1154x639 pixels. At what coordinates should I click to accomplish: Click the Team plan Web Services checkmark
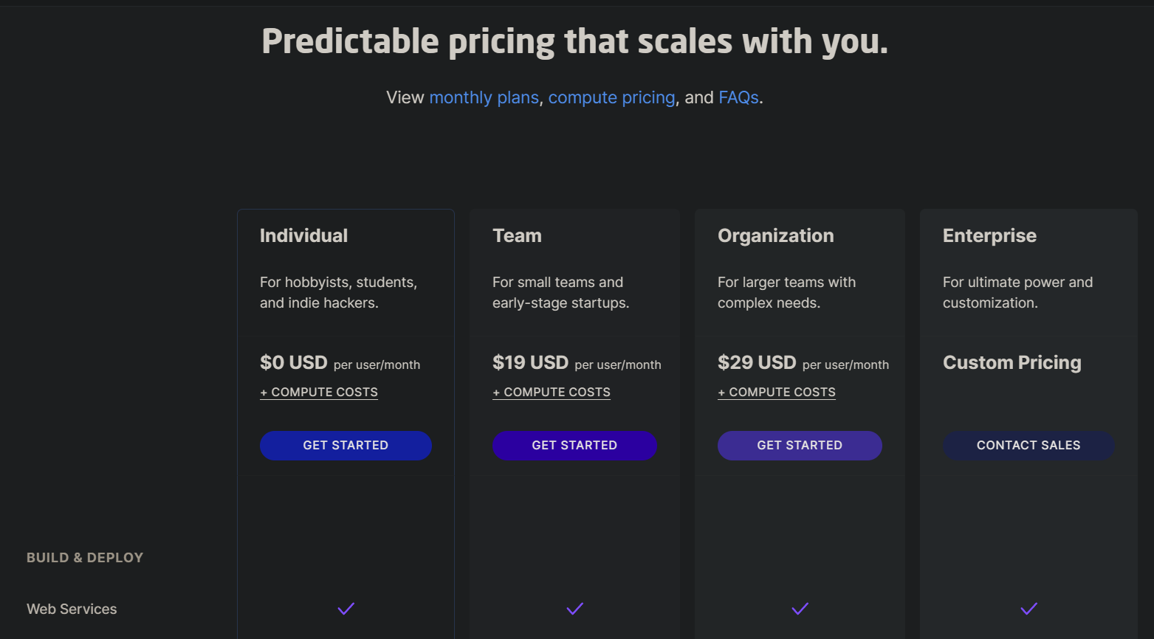coord(574,609)
